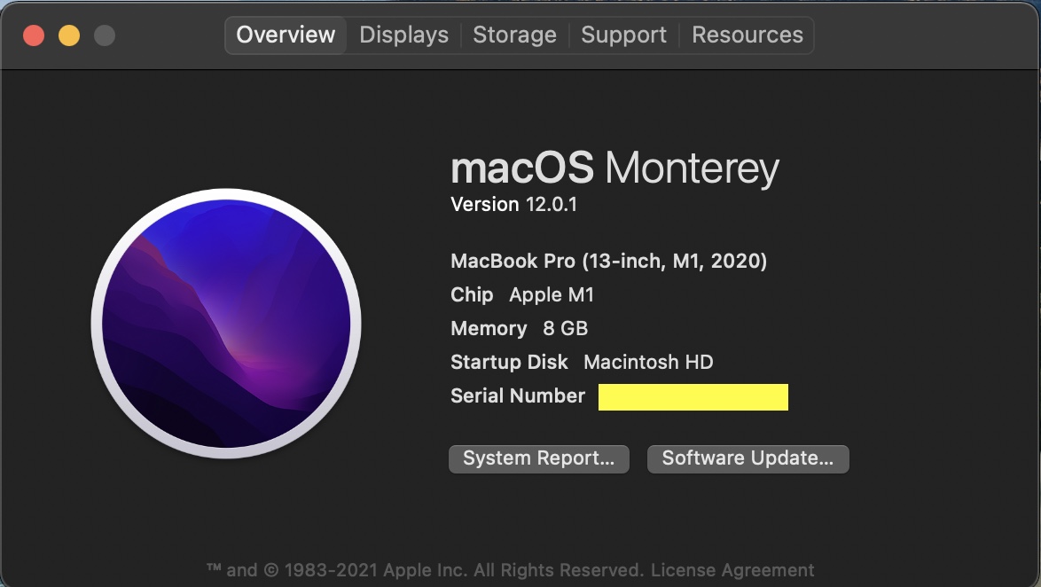Click the Serial Number label

pos(518,395)
